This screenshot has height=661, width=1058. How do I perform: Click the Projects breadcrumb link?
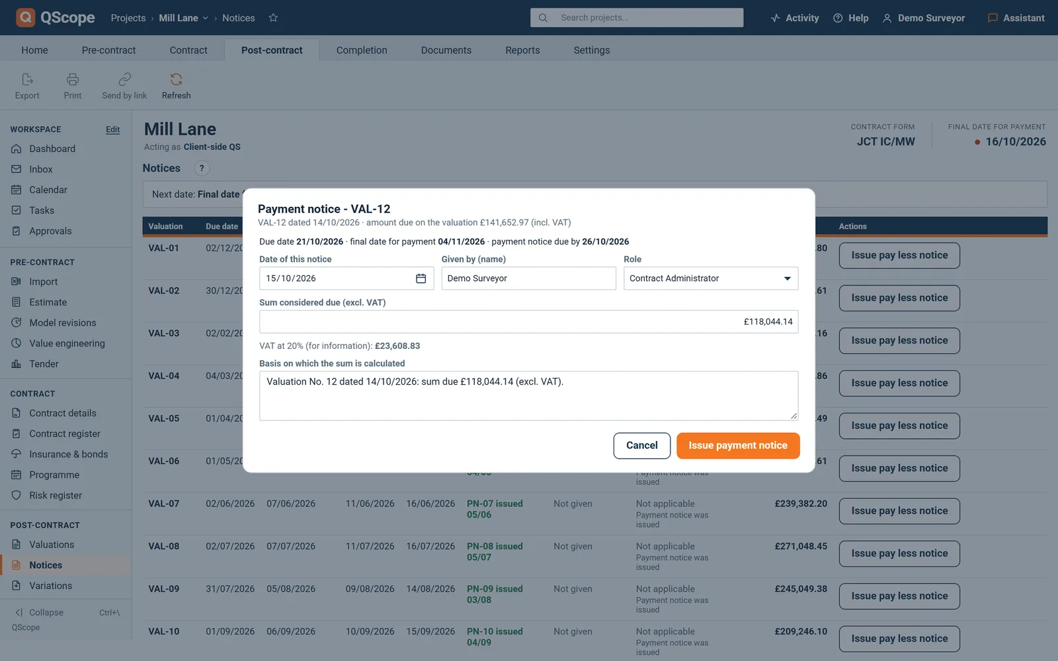(x=128, y=18)
